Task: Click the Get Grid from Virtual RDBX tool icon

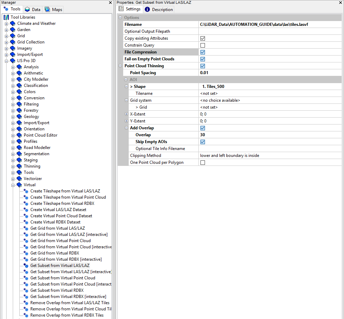Action: [x=26, y=253]
